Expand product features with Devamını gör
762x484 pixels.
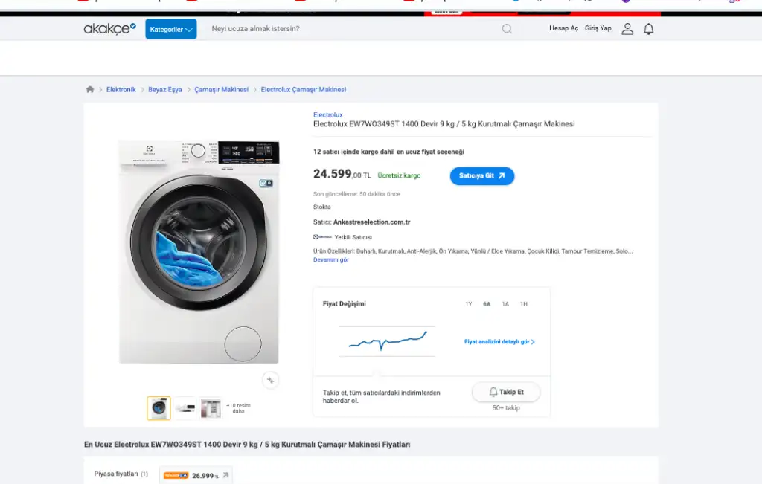pos(331,259)
